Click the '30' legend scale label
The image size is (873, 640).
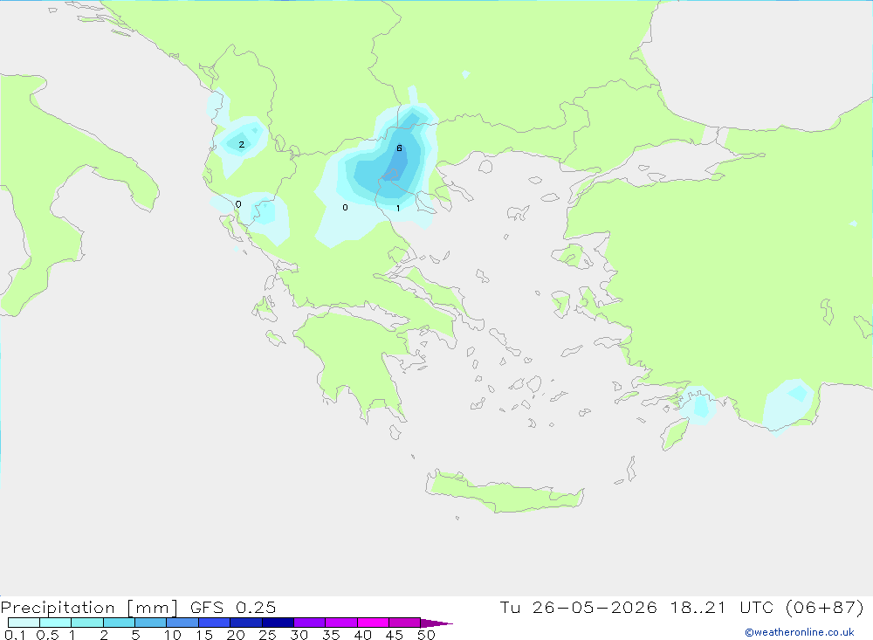click(299, 635)
